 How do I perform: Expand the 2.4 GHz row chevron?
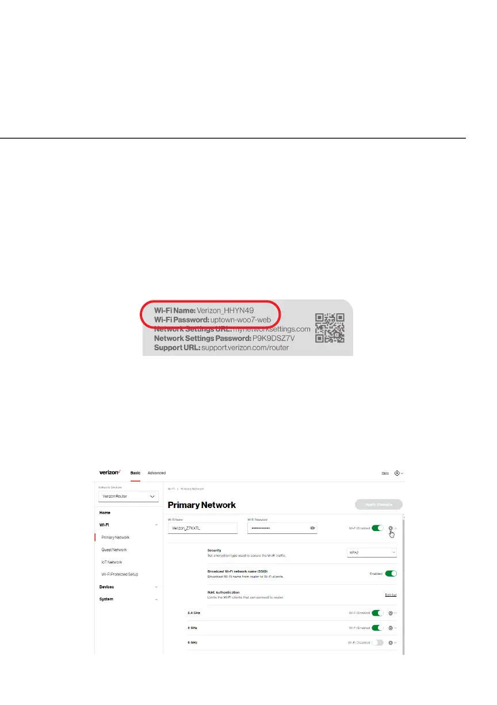pos(396,613)
